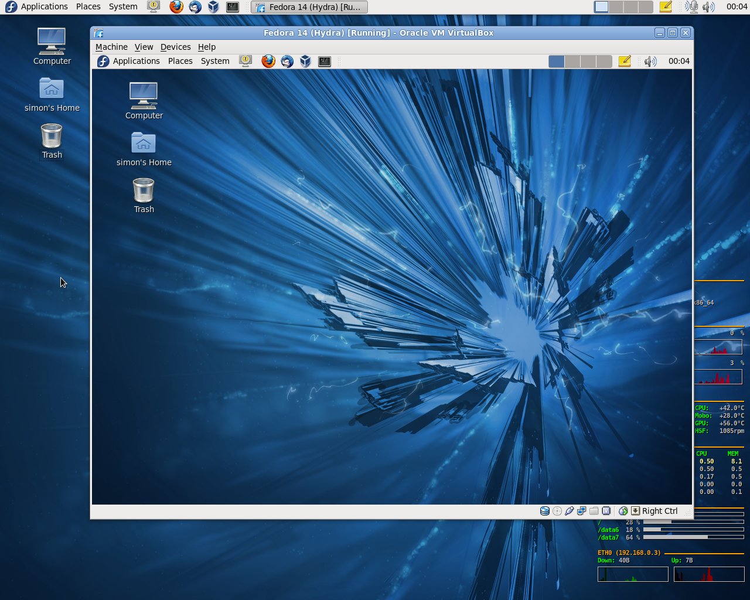Select Trash icon on the host desktop

[52, 141]
